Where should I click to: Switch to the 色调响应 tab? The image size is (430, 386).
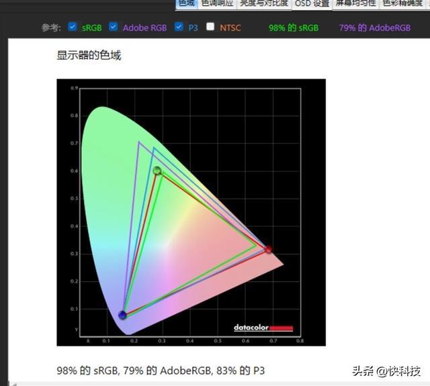(x=217, y=4)
